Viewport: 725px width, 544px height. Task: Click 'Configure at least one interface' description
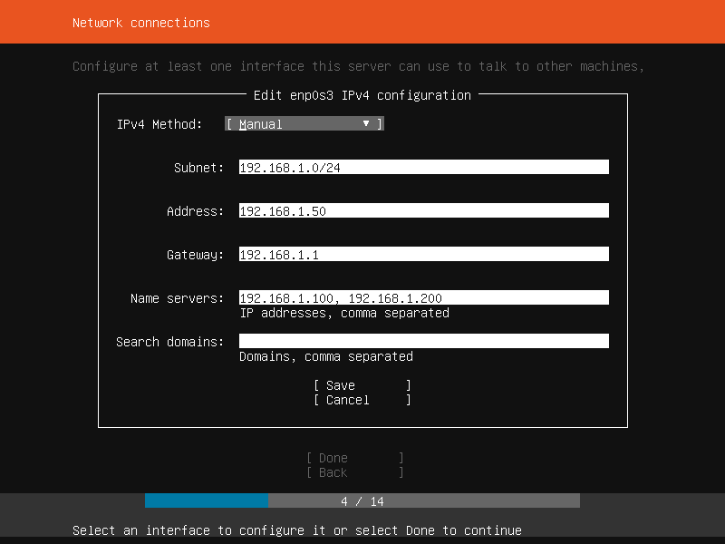pos(358,66)
